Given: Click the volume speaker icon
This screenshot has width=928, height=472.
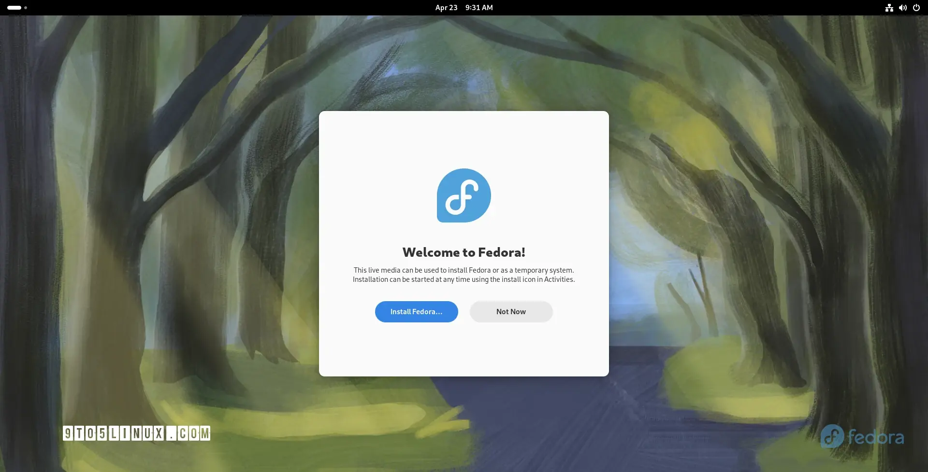Looking at the screenshot, I should tap(902, 8).
